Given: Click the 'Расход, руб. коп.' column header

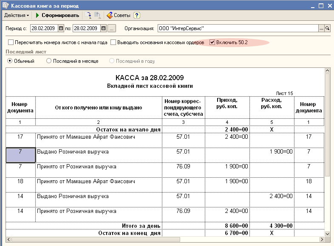Looking at the screenshot, I should tap(272, 103).
